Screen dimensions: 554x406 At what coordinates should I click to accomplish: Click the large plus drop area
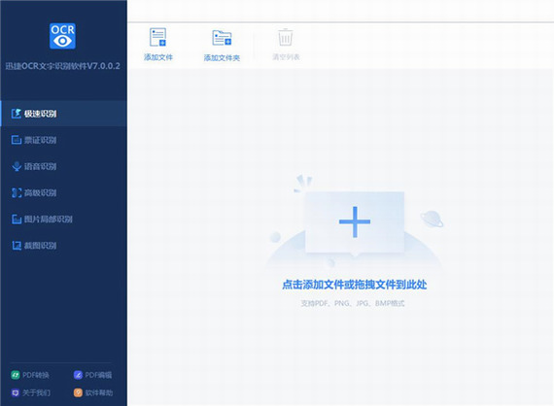point(355,222)
